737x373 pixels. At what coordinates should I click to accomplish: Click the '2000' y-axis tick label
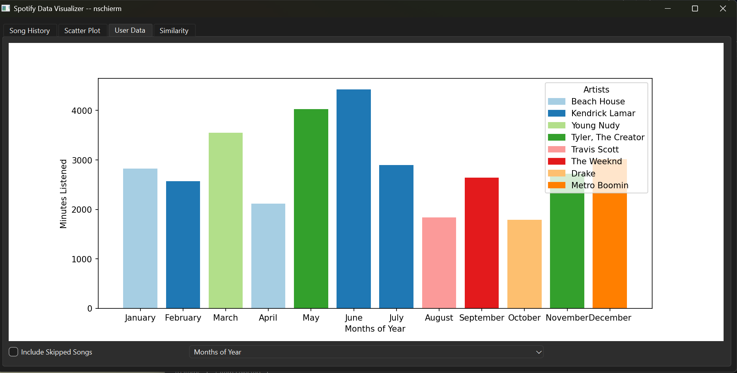tap(82, 210)
